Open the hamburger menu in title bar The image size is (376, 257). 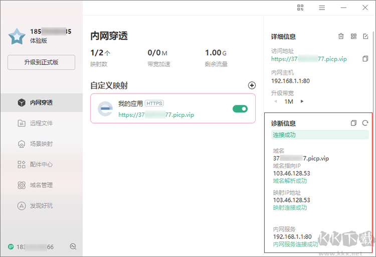coord(322,7)
